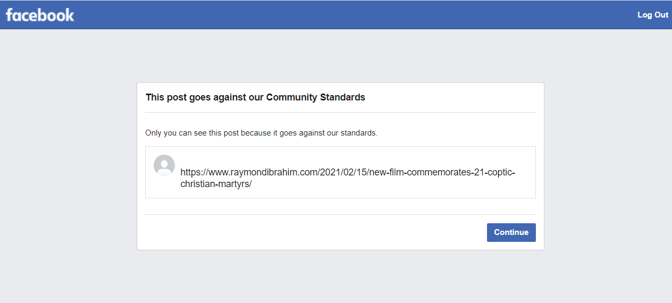
Task: Click the gray background right of the dialog
Action: coord(608,166)
